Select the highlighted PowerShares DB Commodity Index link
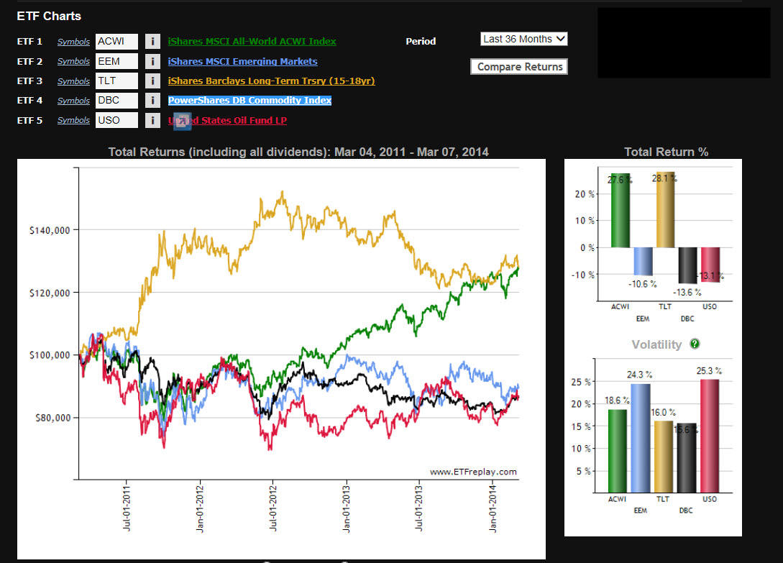Screen dimensions: 783x563 [x=249, y=101]
